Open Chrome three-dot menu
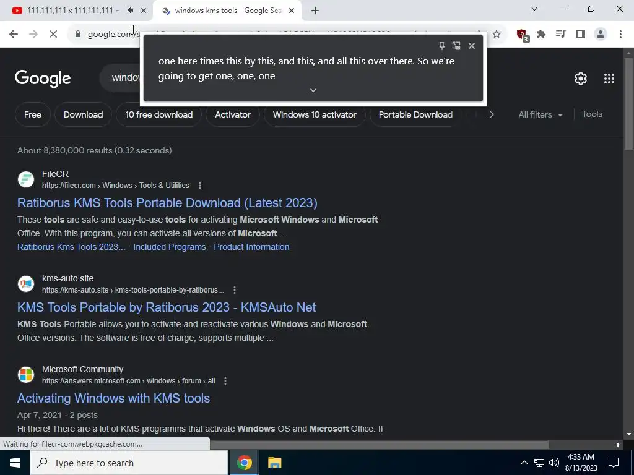The image size is (634, 475). click(620, 35)
